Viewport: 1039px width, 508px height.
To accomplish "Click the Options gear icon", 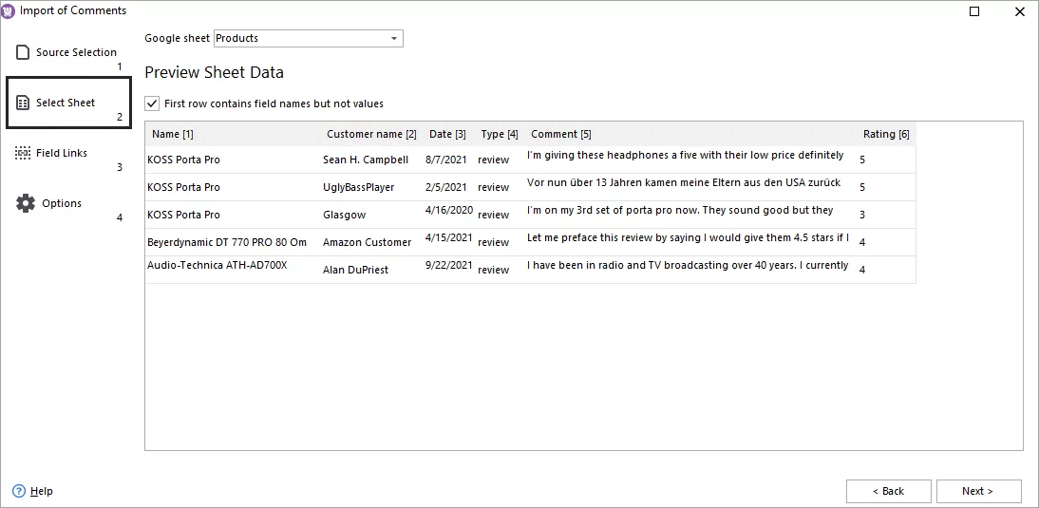I will pos(26,203).
